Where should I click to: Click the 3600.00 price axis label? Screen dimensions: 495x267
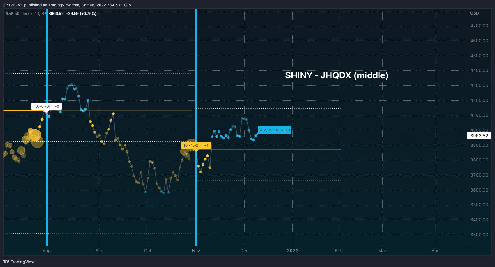479,190
